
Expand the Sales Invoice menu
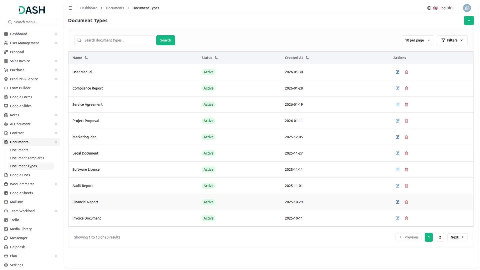tap(31, 61)
